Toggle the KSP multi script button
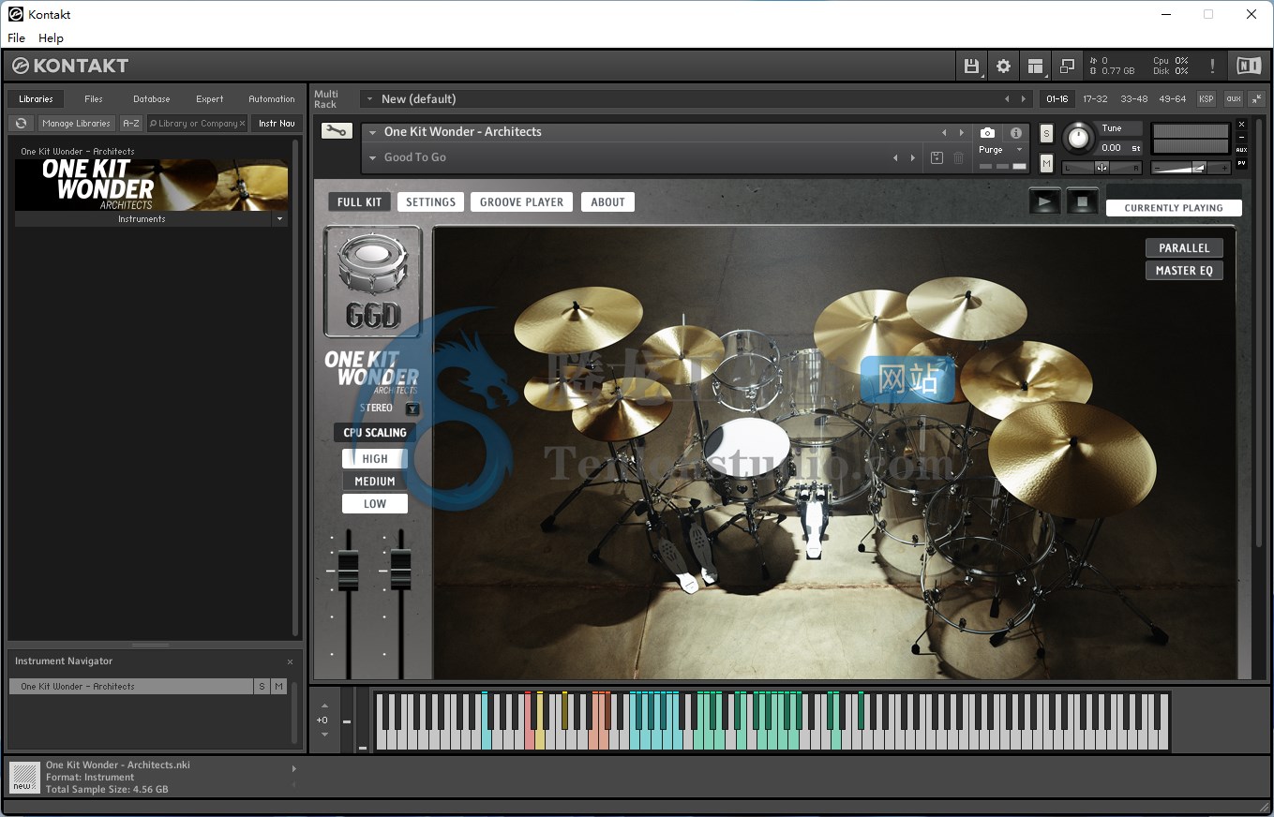Image resolution: width=1274 pixels, height=817 pixels. coord(1207,98)
